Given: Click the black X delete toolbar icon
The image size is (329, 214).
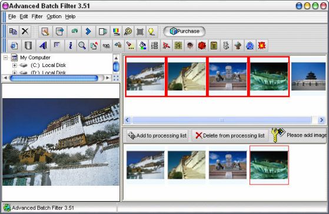Looking at the screenshot, I should click(x=25, y=31).
